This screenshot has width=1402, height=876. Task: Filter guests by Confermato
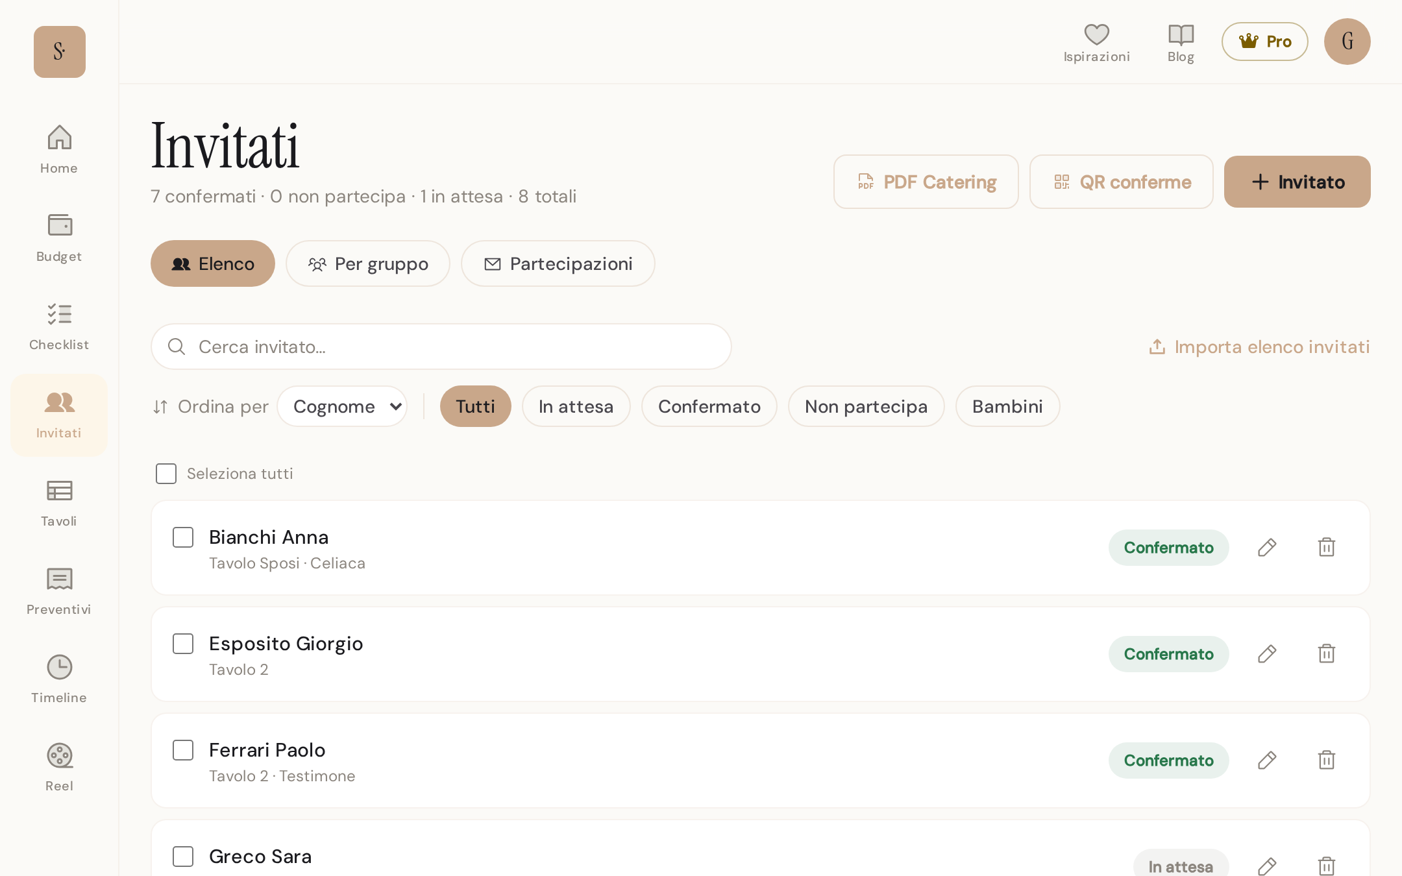[x=709, y=406]
